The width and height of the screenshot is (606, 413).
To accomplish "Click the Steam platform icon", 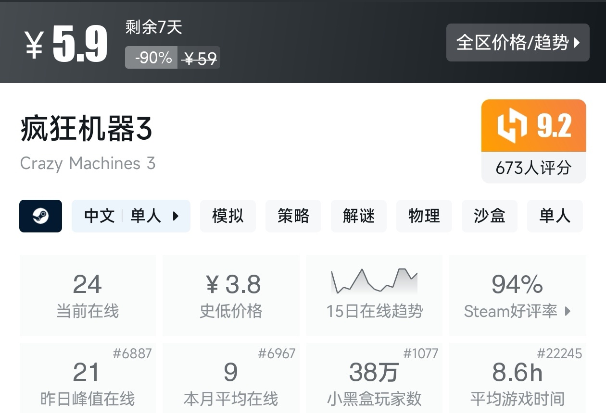I will pyautogui.click(x=40, y=216).
